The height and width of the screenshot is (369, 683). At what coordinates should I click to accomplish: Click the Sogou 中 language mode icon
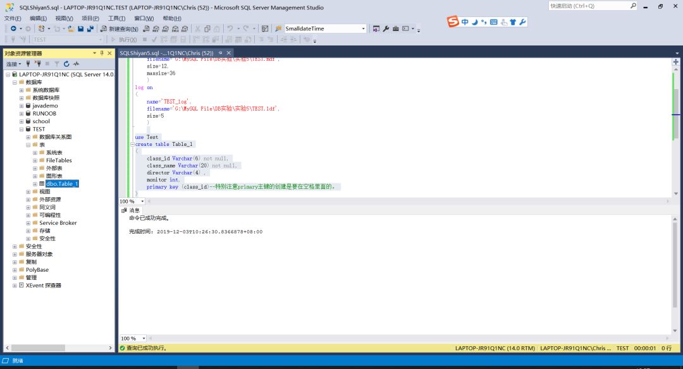pyautogui.click(x=465, y=21)
